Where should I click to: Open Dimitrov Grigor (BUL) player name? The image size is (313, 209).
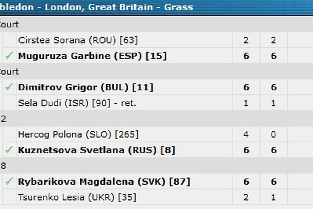pyautogui.click(x=86, y=87)
